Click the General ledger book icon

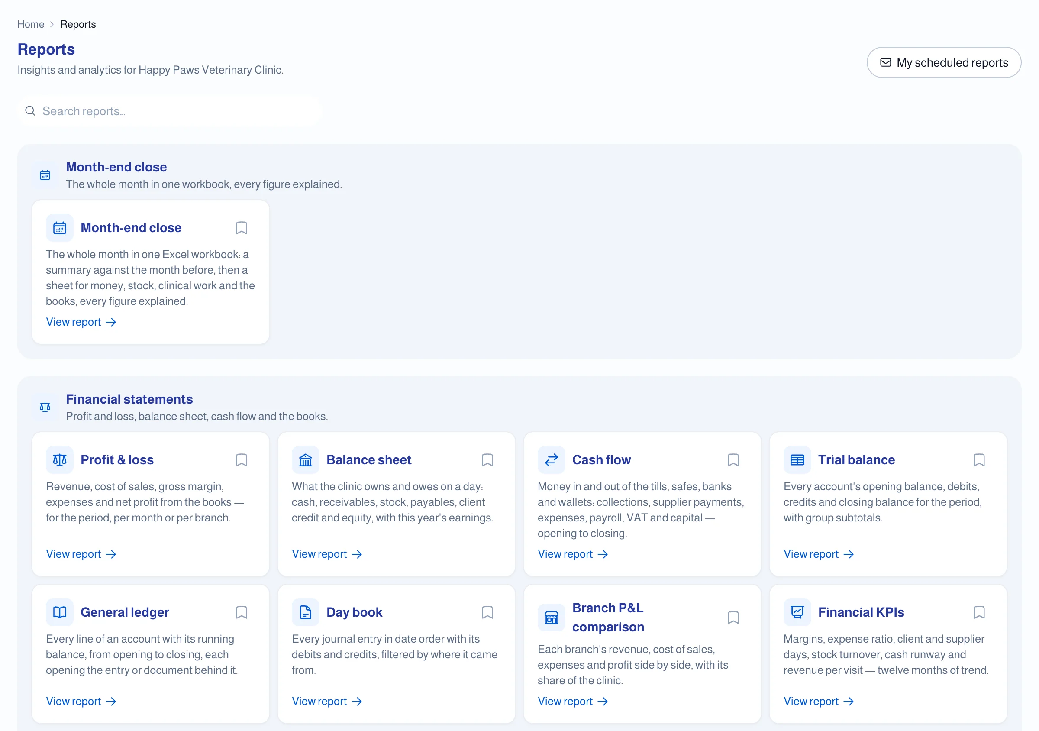tap(59, 612)
